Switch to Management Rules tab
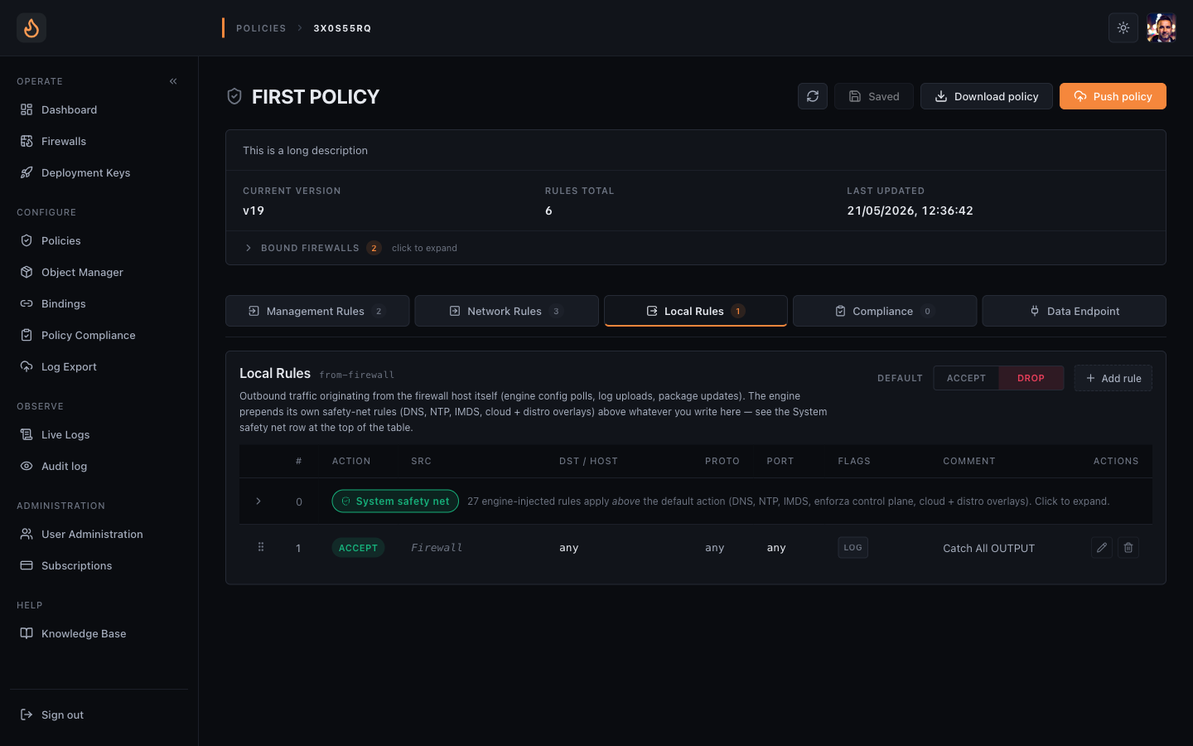The width and height of the screenshot is (1193, 746). click(317, 311)
